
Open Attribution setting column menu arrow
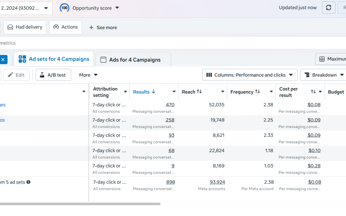[x=125, y=92]
